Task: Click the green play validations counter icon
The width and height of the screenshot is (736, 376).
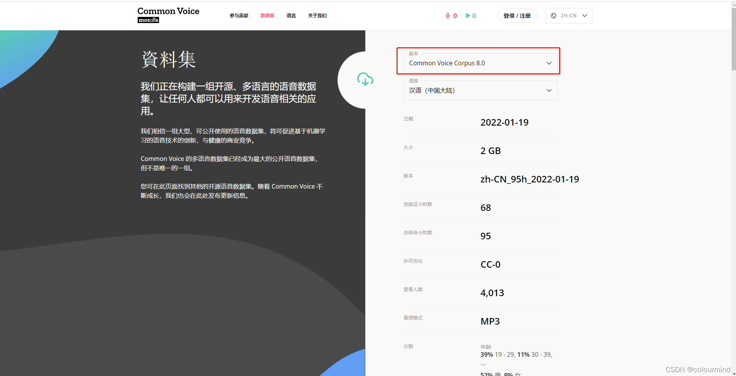Action: pos(468,16)
